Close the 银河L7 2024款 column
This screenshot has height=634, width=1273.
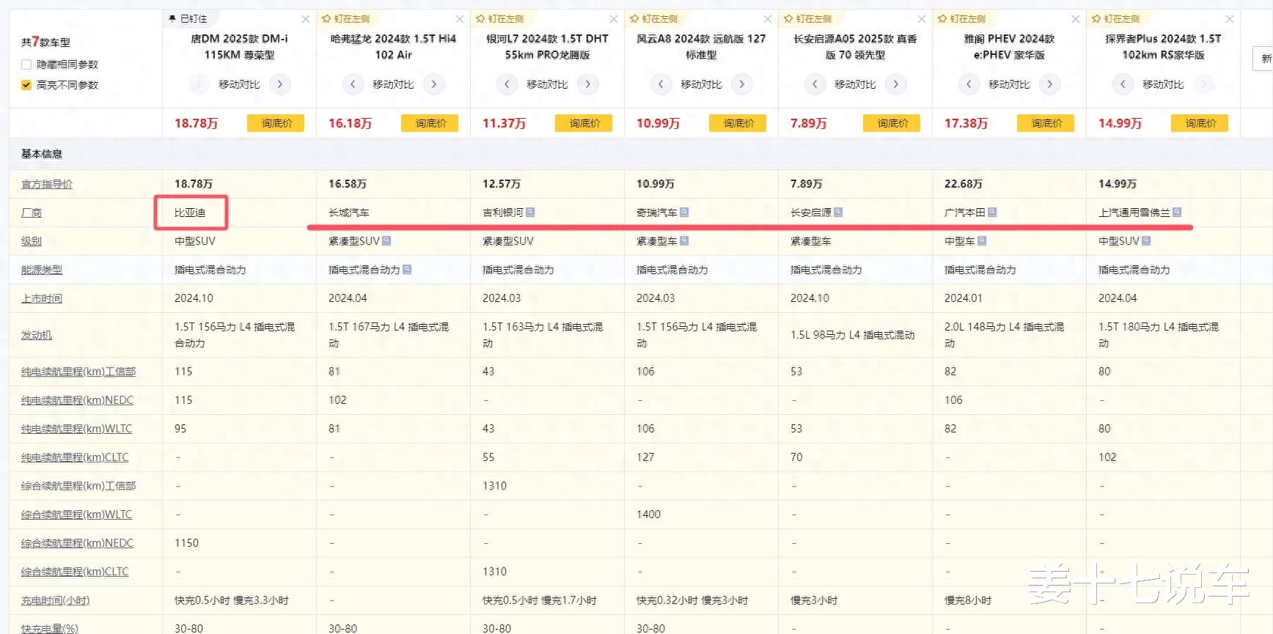click(614, 19)
